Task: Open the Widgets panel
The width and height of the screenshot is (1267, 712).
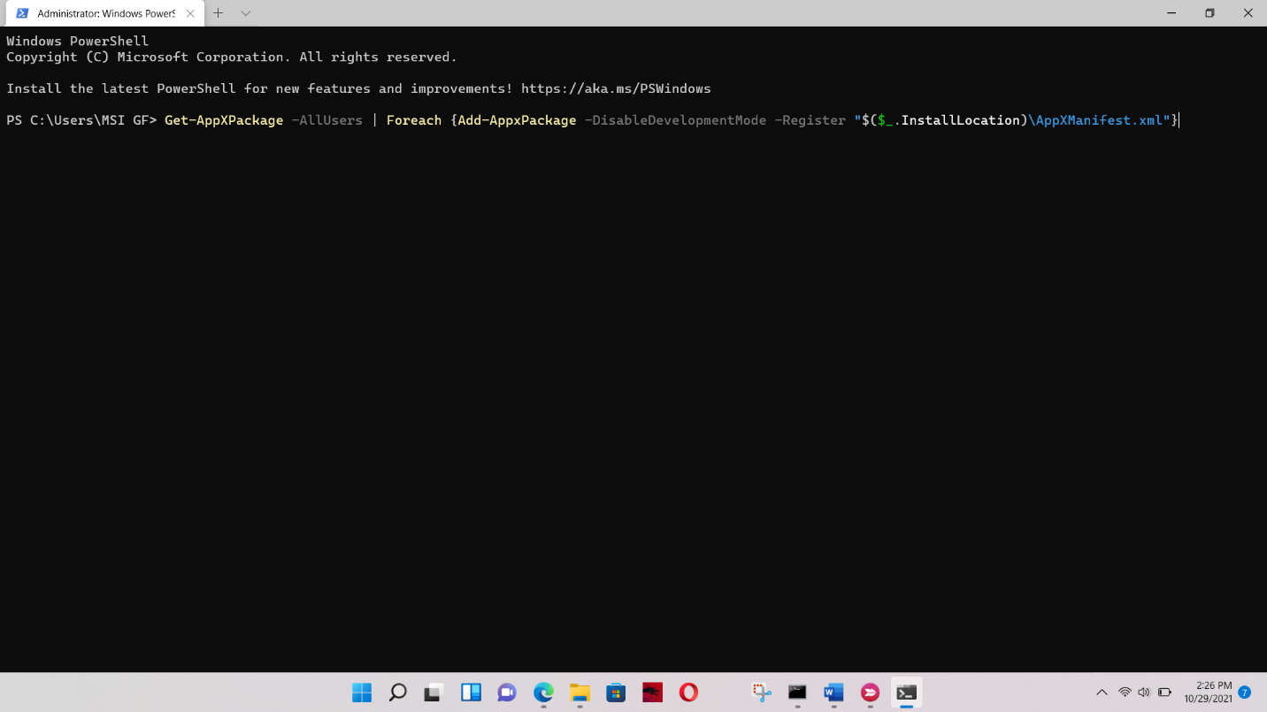Action: 471,693
